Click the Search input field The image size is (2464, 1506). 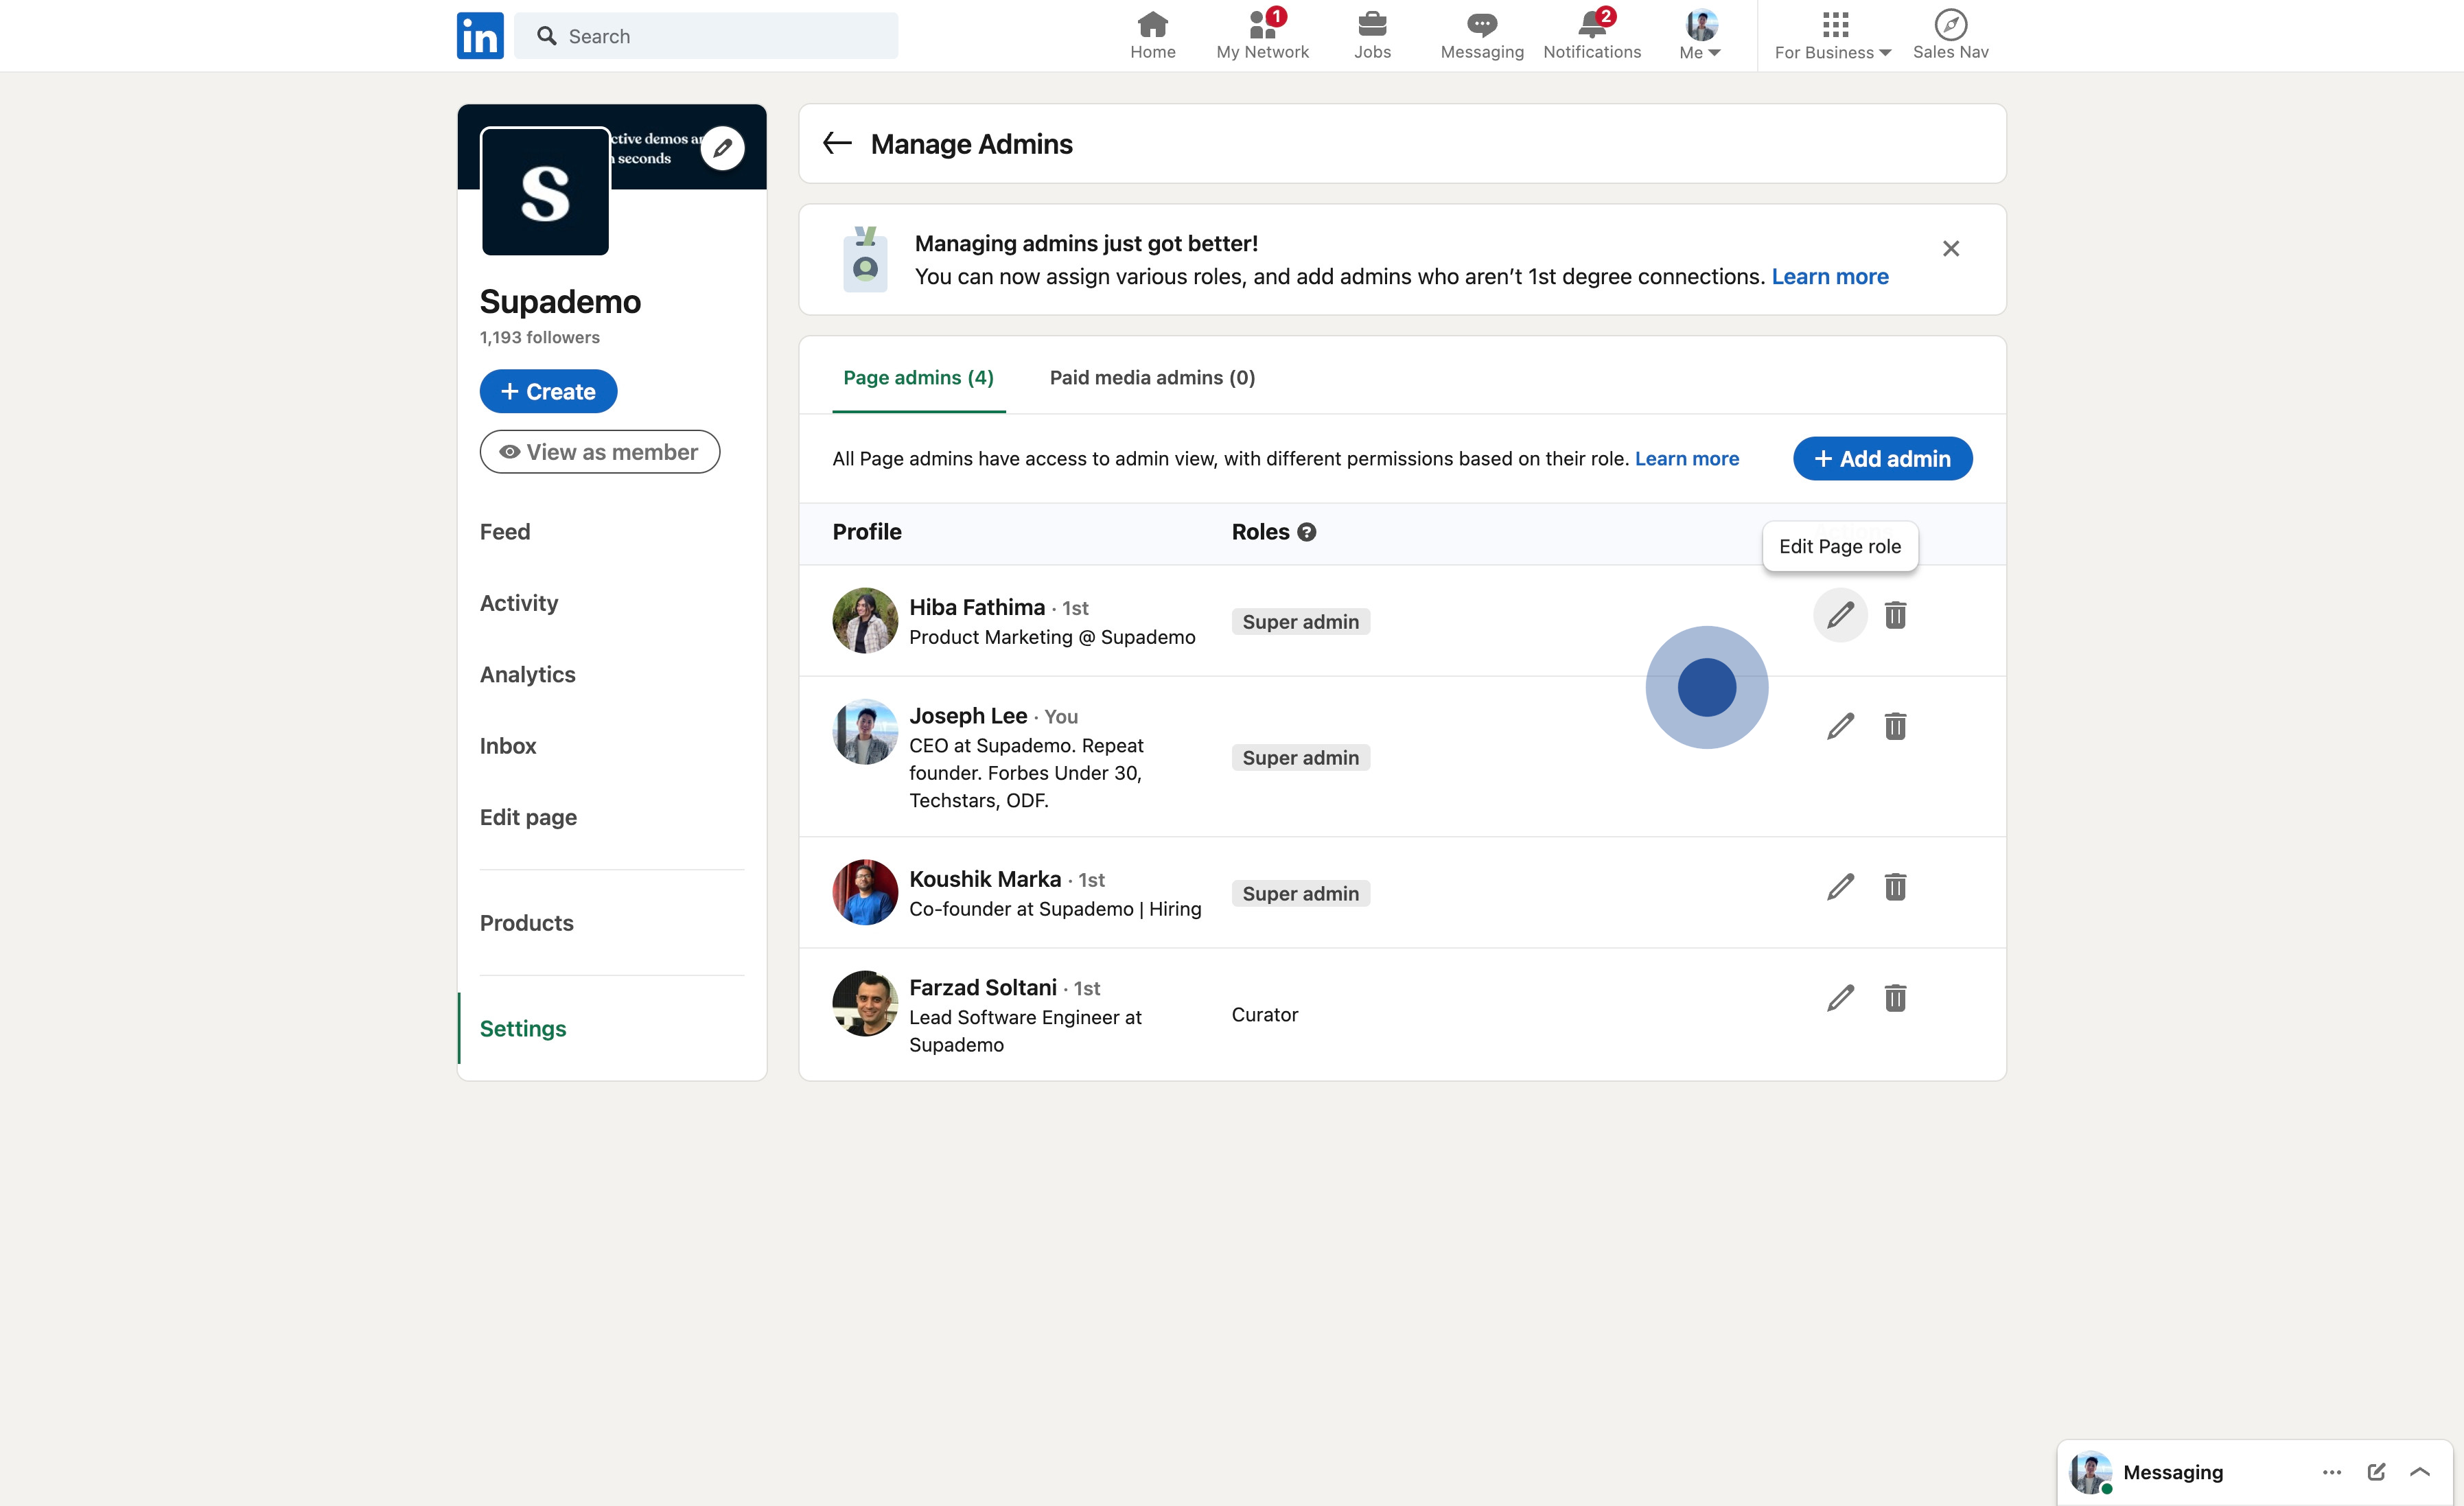[706, 36]
